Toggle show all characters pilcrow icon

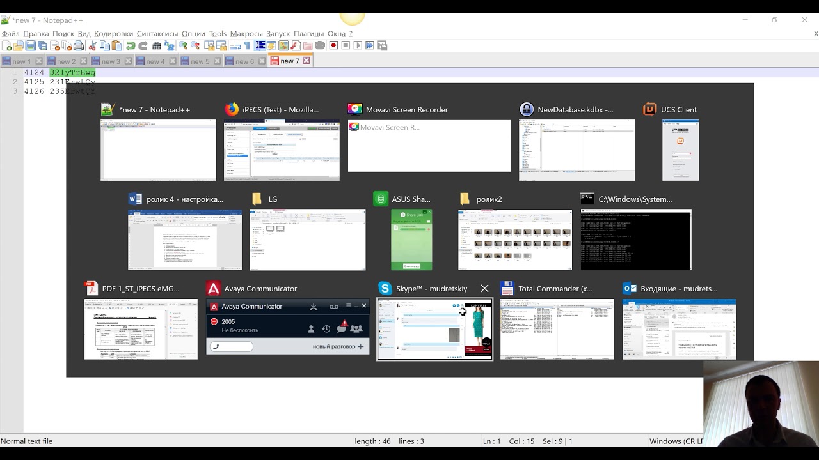tap(247, 45)
